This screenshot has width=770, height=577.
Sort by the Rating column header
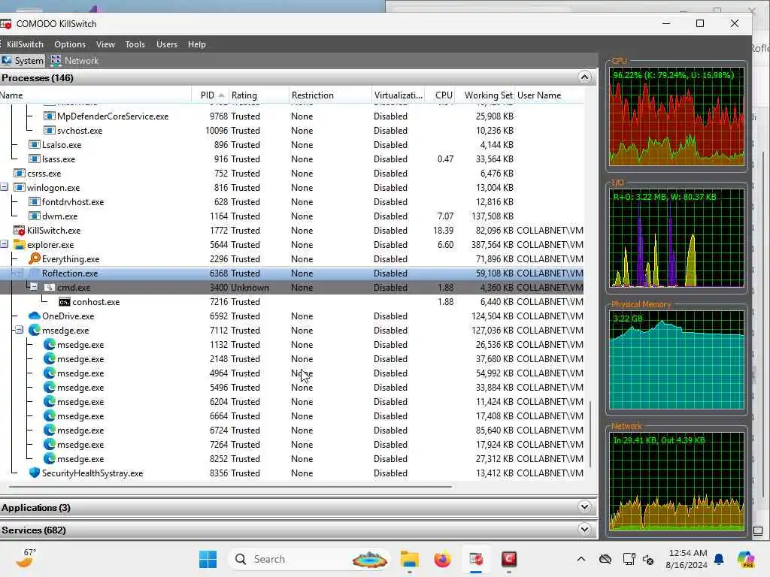[x=257, y=95]
